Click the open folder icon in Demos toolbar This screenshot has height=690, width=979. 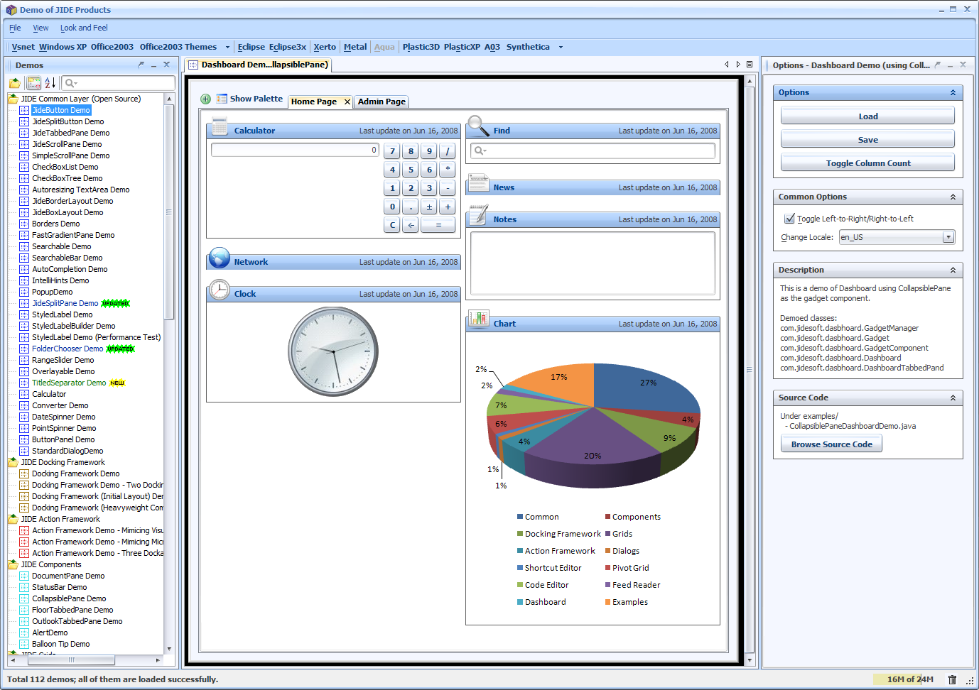[15, 83]
